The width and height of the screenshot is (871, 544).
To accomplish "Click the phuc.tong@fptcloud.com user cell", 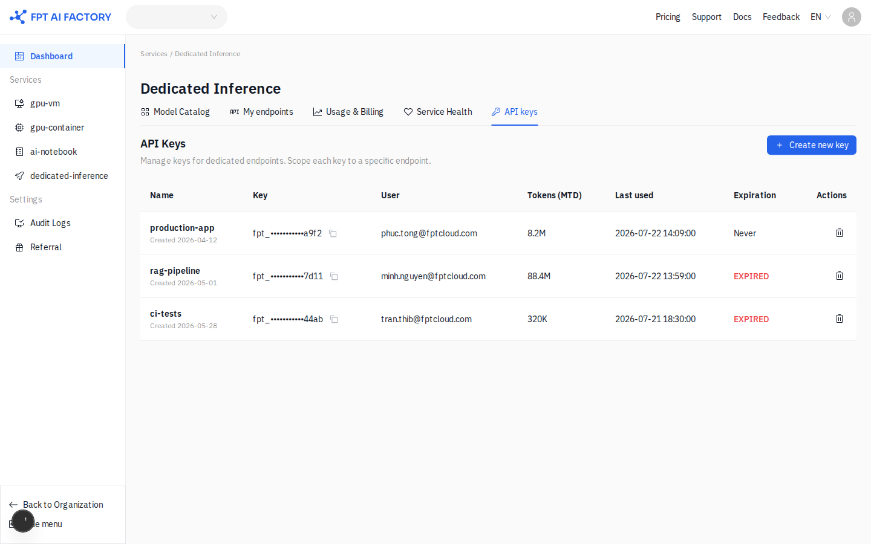I will click(x=429, y=233).
